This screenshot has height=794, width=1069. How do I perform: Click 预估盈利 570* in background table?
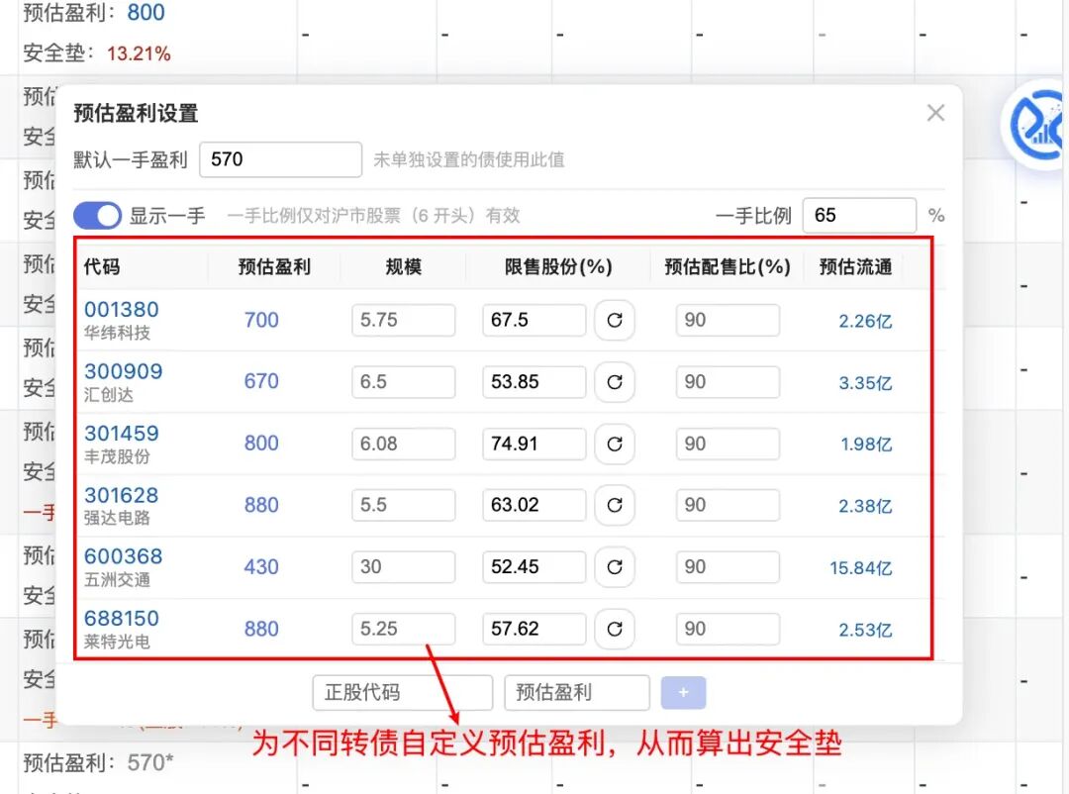(x=150, y=762)
